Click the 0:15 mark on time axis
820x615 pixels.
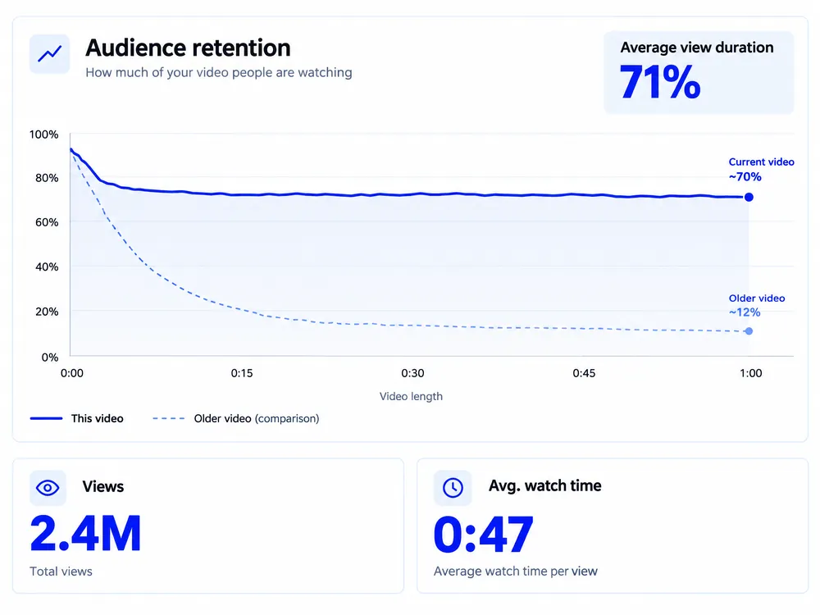click(x=242, y=373)
